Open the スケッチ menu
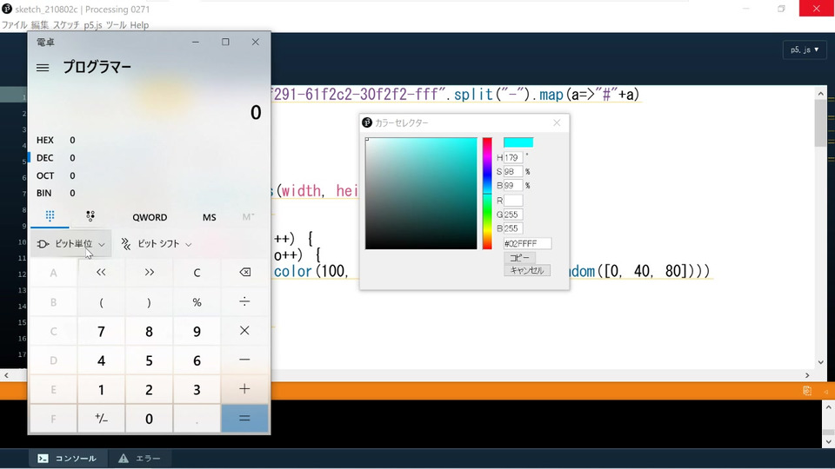Image resolution: width=835 pixels, height=469 pixels. pos(66,25)
